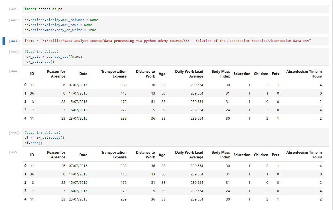This screenshot has width=333, height=210.
Task: Click the [442] input prompt label
Action: 15,20
